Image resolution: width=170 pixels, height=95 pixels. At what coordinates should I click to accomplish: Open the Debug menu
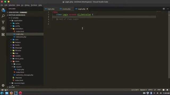27,5
